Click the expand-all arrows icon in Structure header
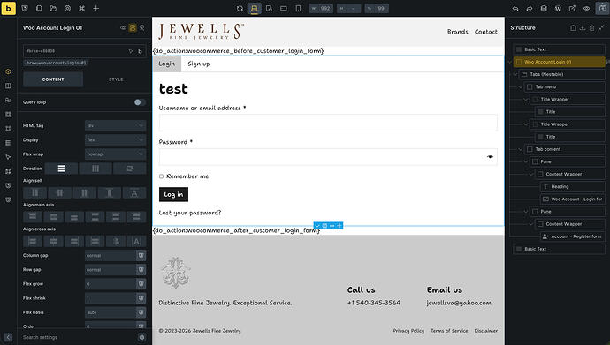Image resolution: width=610 pixels, height=345 pixels. (601, 28)
